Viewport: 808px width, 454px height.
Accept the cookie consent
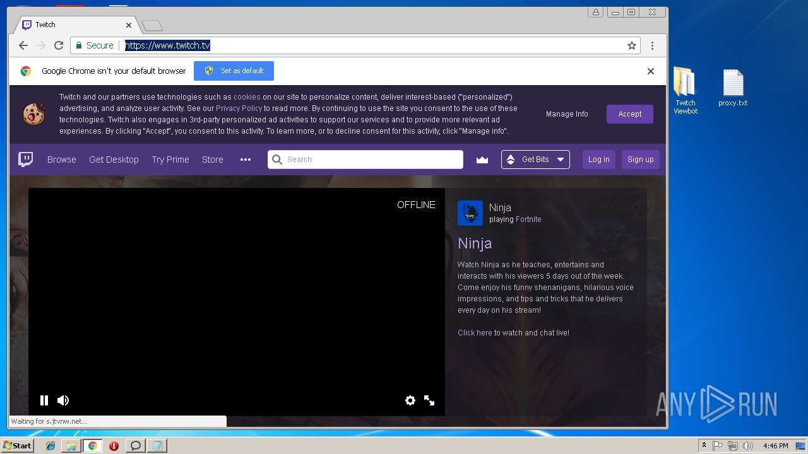coord(630,114)
